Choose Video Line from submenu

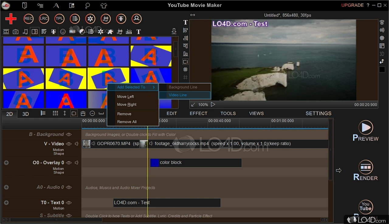click(x=185, y=95)
